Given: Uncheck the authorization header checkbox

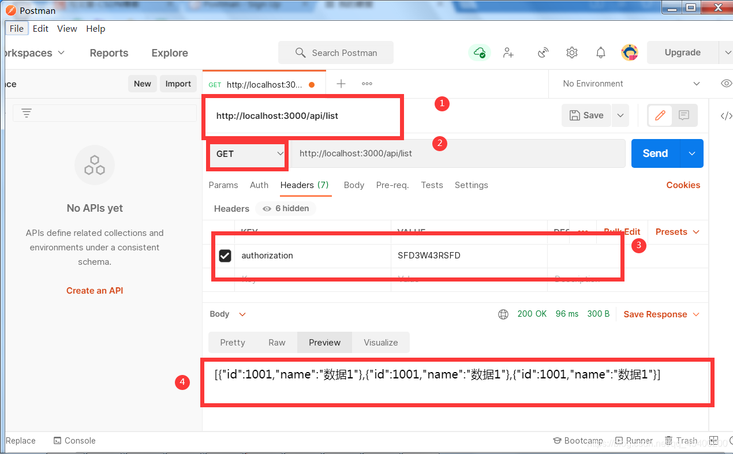Looking at the screenshot, I should (x=225, y=256).
